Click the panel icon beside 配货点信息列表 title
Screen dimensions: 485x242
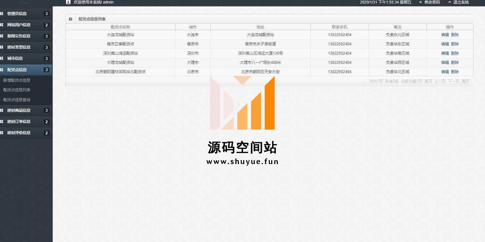[71, 19]
